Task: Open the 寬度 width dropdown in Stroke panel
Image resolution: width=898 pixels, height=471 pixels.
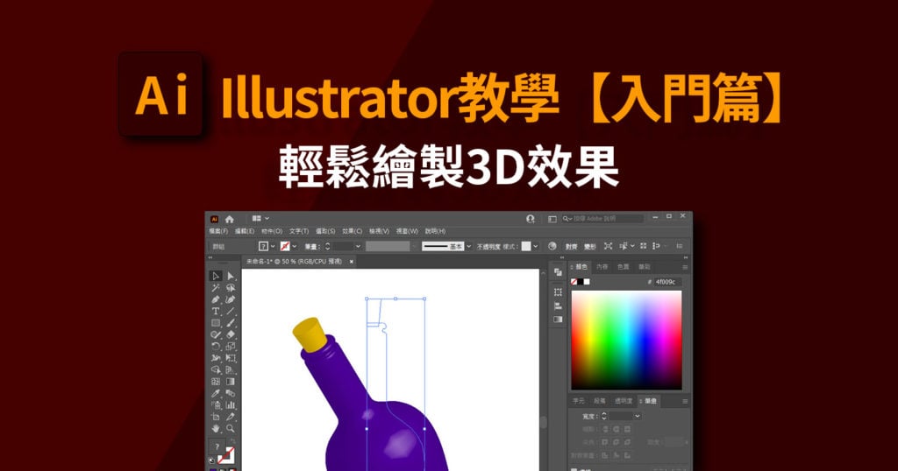Action: (x=638, y=416)
